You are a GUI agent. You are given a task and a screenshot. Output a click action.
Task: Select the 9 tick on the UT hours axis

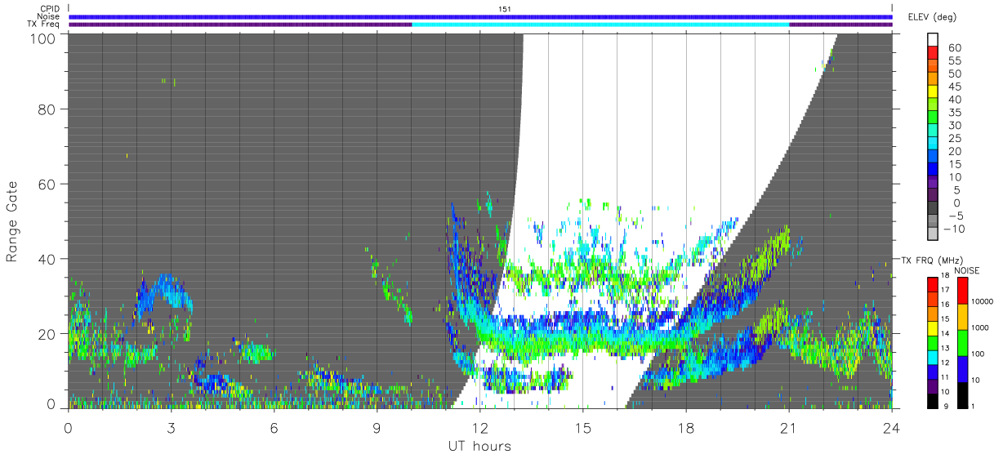point(377,426)
